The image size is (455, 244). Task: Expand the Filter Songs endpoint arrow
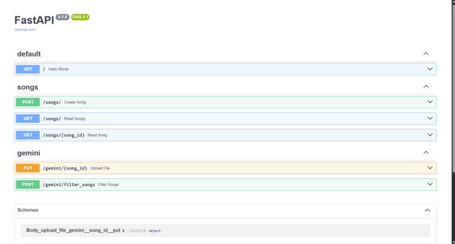click(x=430, y=184)
